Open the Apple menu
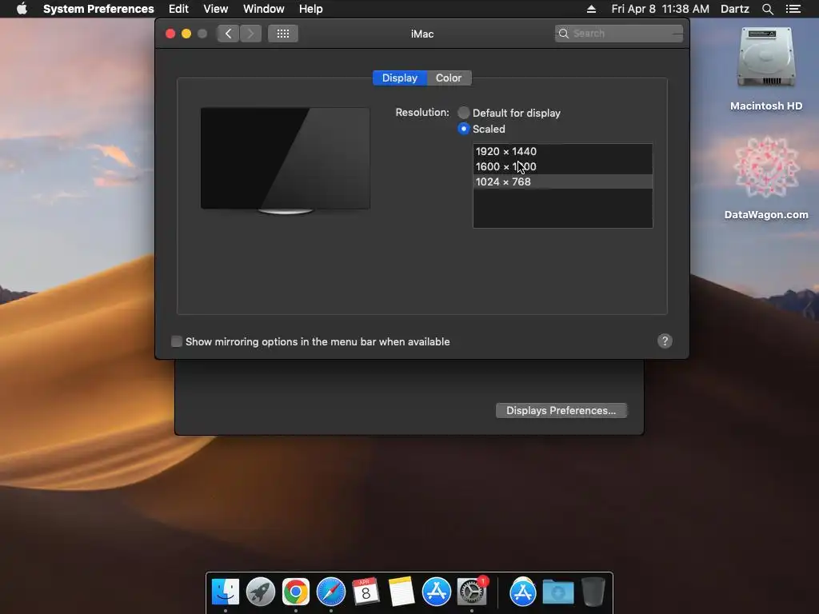The width and height of the screenshot is (819, 614). click(x=22, y=9)
